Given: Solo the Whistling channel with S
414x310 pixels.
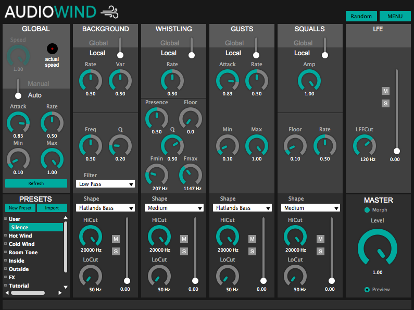Looking at the screenshot, I should [x=184, y=251].
